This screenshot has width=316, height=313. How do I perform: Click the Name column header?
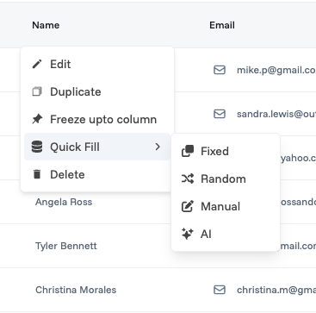46,25
